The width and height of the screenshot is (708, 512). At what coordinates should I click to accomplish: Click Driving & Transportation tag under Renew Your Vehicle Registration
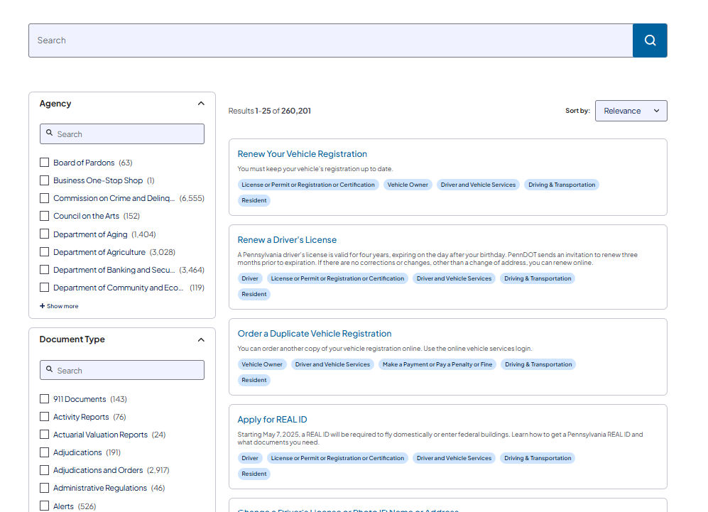[x=562, y=185]
